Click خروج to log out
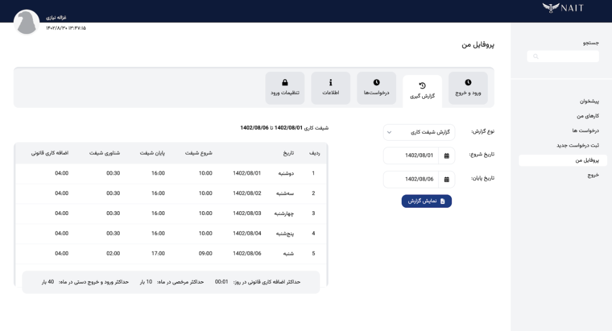This screenshot has width=612, height=331. click(x=593, y=175)
